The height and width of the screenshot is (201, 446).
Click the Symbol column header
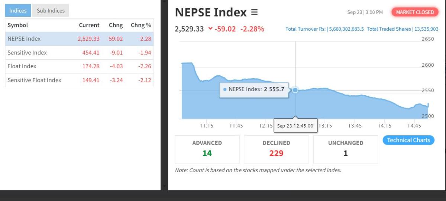point(17,25)
